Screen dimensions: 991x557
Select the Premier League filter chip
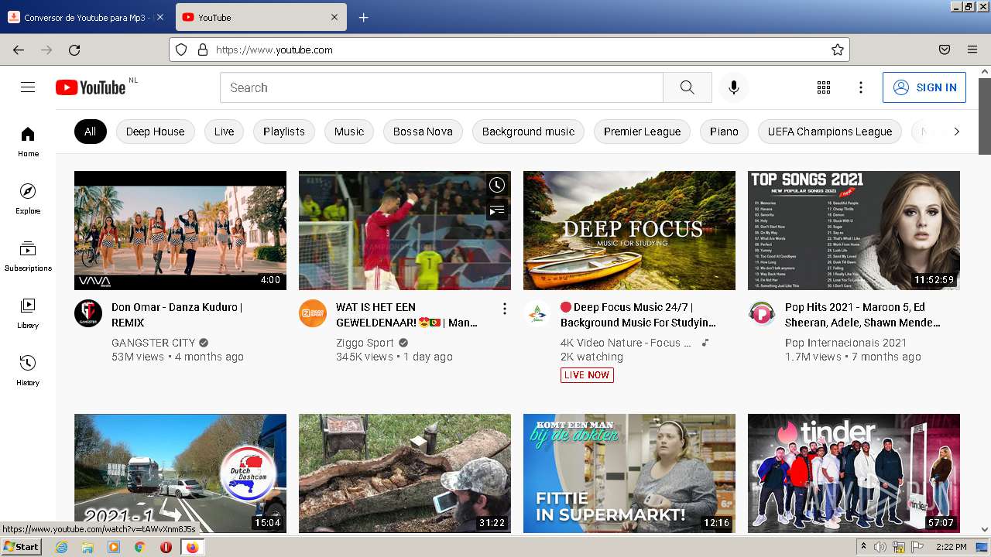642,132
